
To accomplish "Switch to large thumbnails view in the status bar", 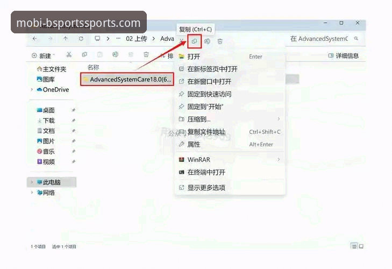I will click(x=361, y=246).
